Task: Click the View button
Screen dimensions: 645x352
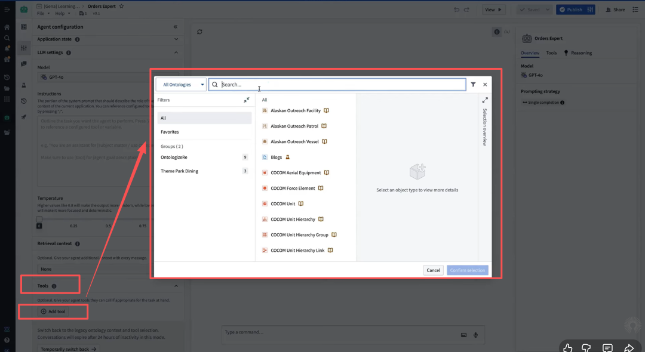Action: click(x=493, y=10)
